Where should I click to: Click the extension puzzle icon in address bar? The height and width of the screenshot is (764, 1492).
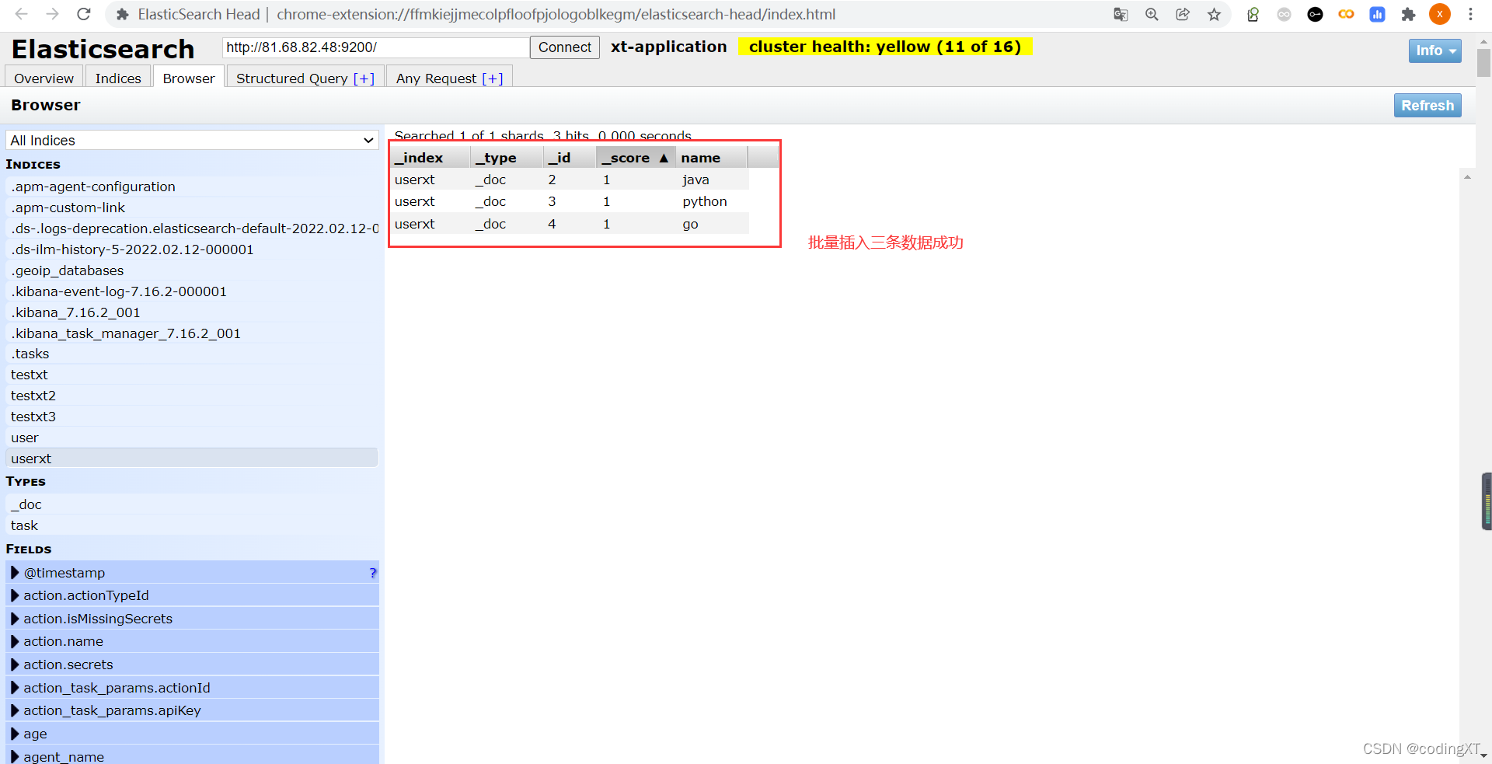[x=122, y=14]
